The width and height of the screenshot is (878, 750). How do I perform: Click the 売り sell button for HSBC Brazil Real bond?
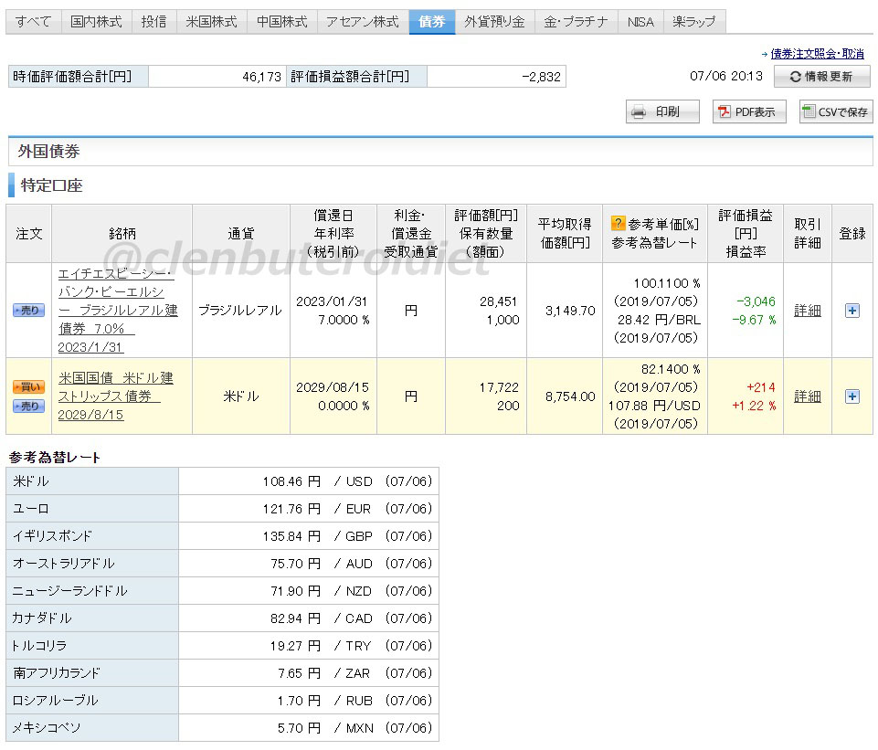[28, 311]
